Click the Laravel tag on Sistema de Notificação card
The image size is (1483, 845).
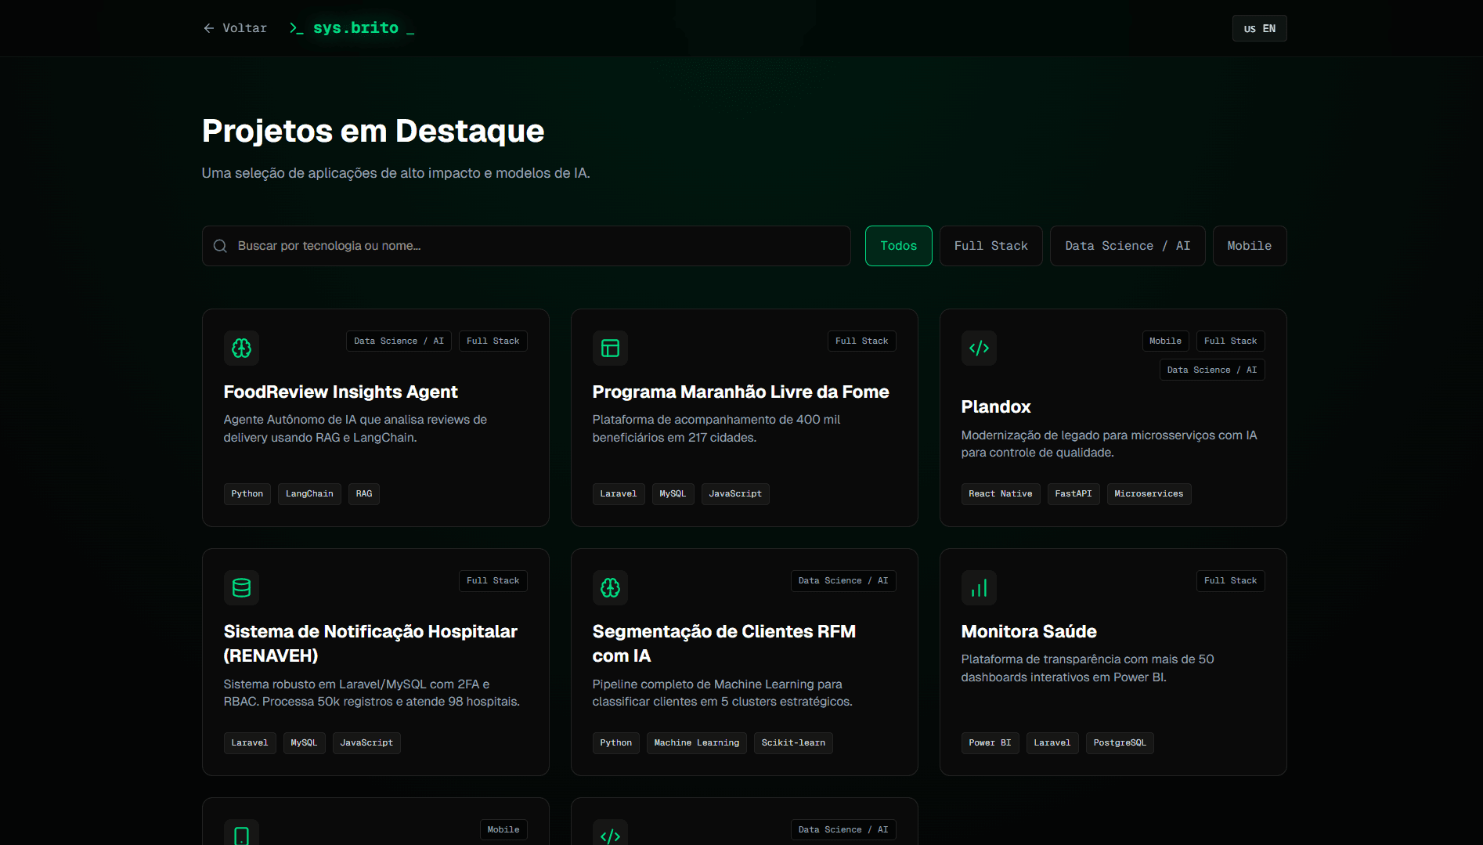click(250, 742)
